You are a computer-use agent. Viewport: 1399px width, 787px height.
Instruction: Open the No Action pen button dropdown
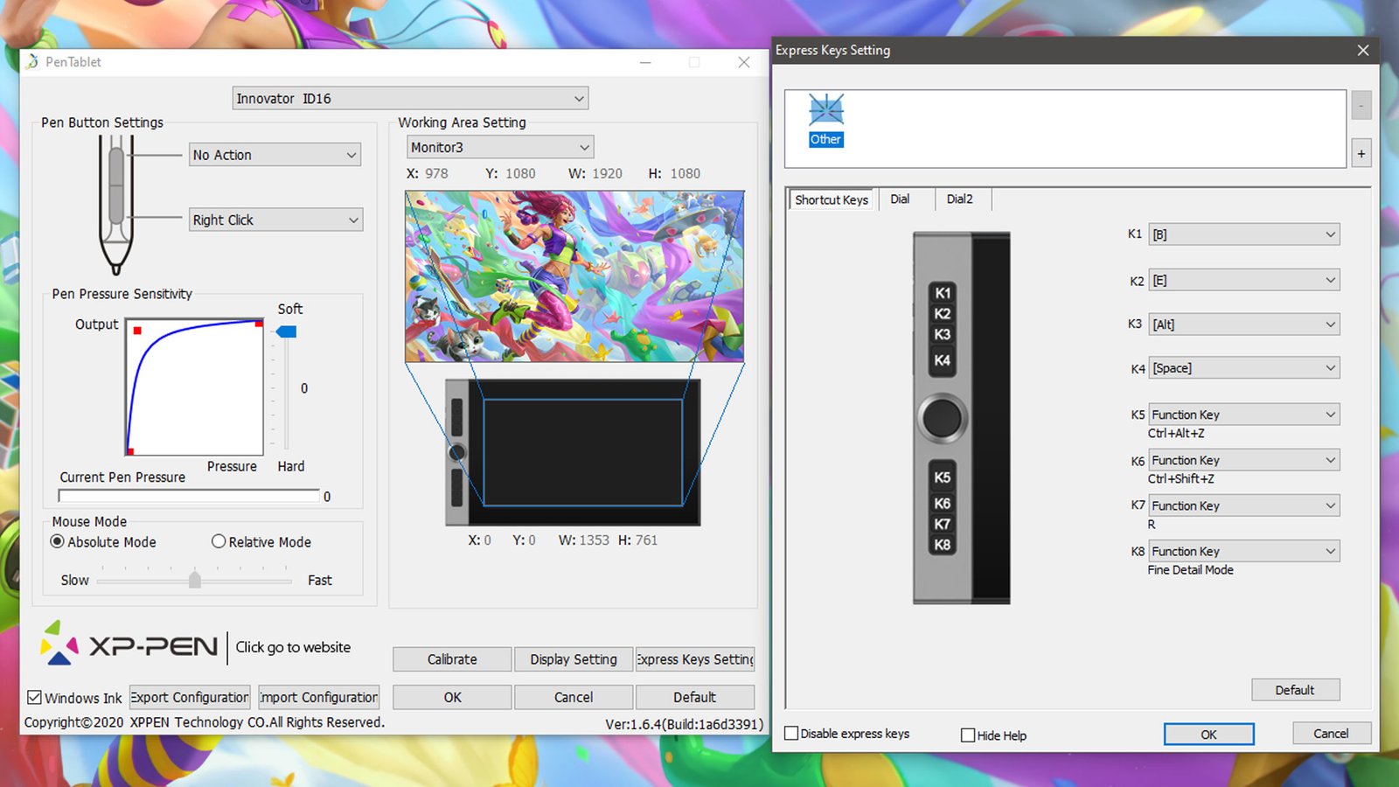pos(275,155)
